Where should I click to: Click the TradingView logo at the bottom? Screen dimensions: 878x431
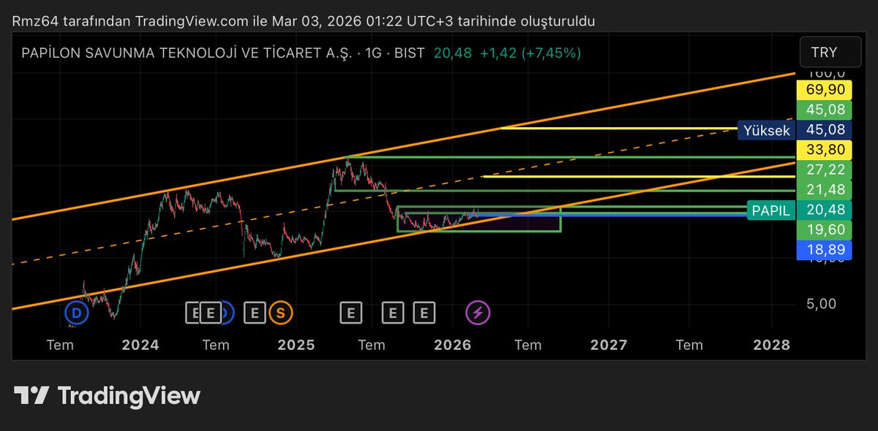108,396
